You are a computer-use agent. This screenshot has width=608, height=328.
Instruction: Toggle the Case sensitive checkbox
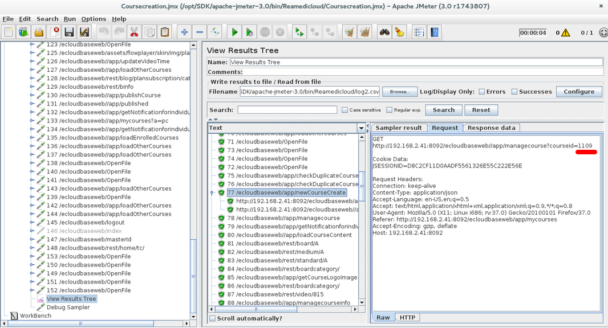click(344, 110)
